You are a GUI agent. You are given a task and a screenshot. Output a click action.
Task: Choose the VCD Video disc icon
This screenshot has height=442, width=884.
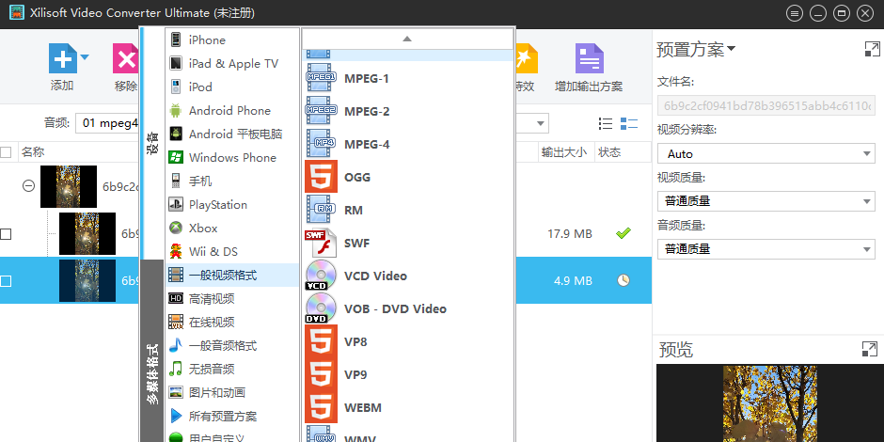(321, 276)
